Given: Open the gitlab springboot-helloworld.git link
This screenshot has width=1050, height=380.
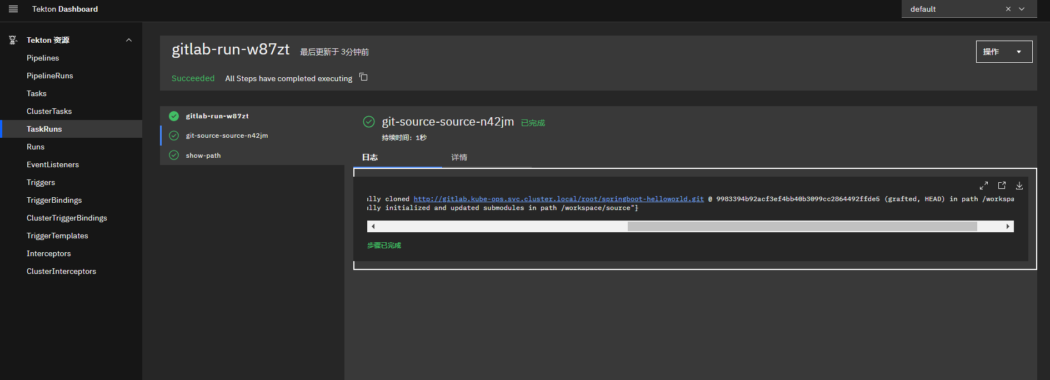Looking at the screenshot, I should [558, 199].
